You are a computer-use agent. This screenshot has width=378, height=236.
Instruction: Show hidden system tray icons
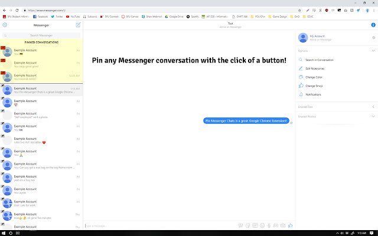(337, 233)
